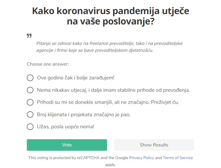Click the green Vote button
The image size is (221, 168).
67,145
